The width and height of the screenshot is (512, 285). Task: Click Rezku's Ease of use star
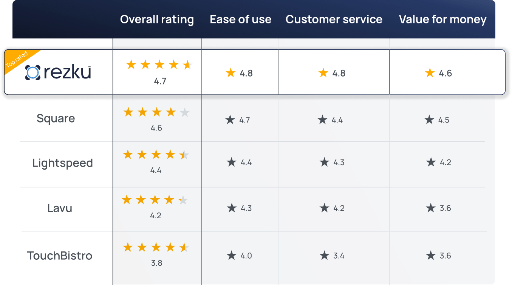click(230, 73)
